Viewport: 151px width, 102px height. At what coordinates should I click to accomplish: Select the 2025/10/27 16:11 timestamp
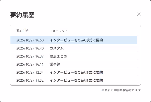click(30, 64)
